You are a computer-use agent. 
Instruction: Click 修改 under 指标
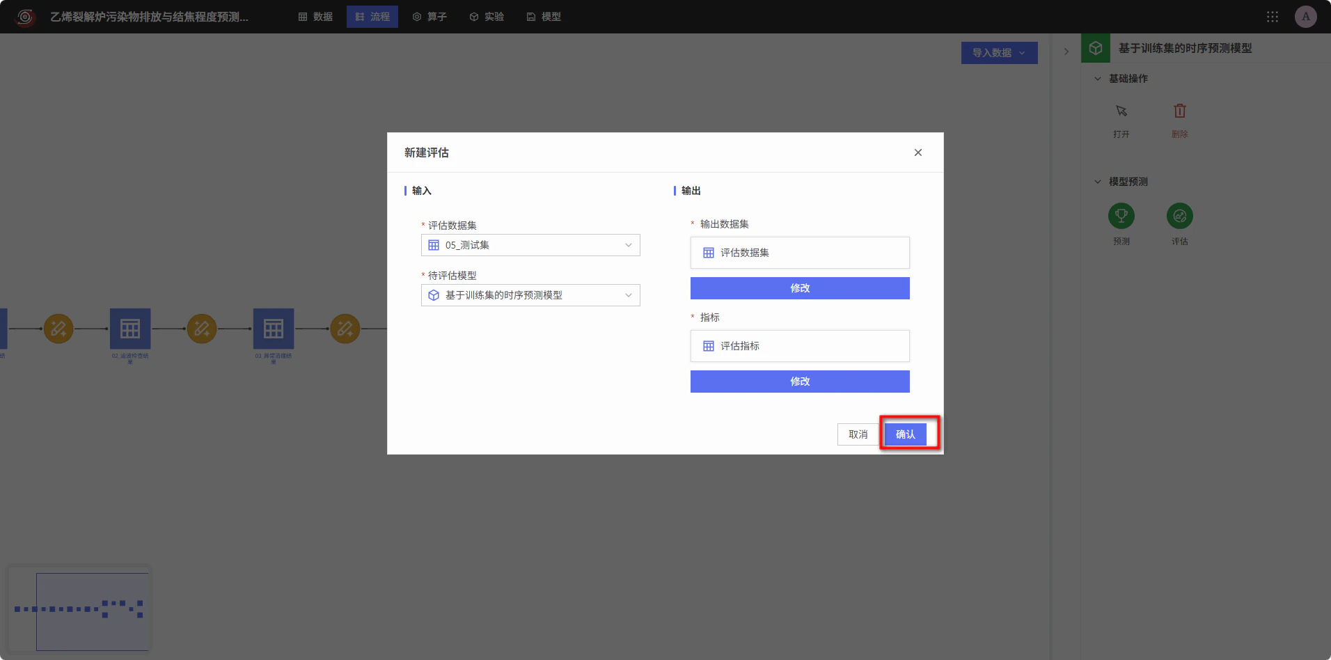coord(800,382)
